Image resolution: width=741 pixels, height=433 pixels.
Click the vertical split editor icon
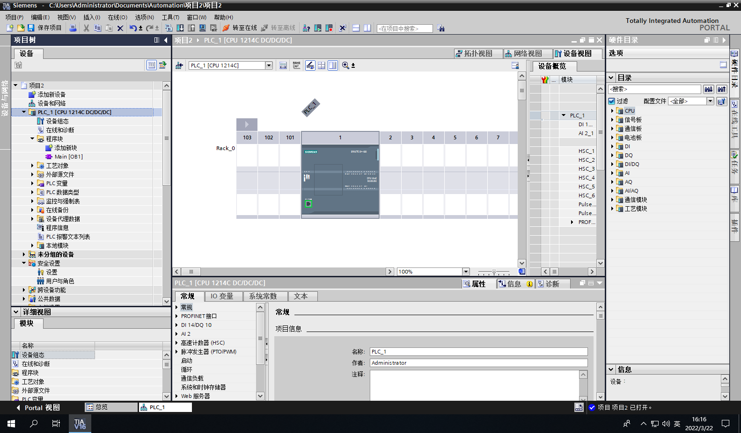pyautogui.click(x=367, y=28)
